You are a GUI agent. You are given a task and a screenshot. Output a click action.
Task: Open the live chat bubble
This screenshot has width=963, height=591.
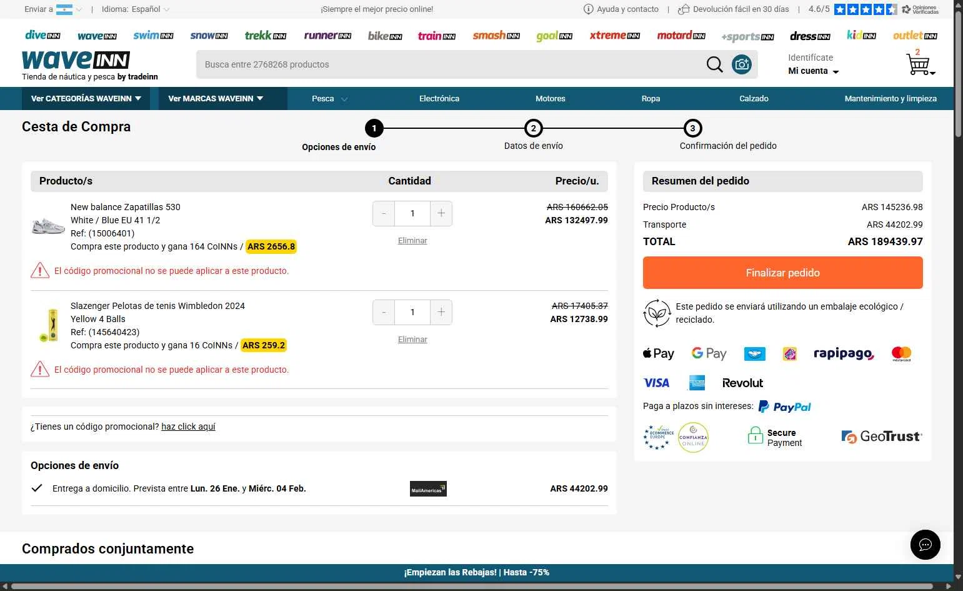(926, 544)
